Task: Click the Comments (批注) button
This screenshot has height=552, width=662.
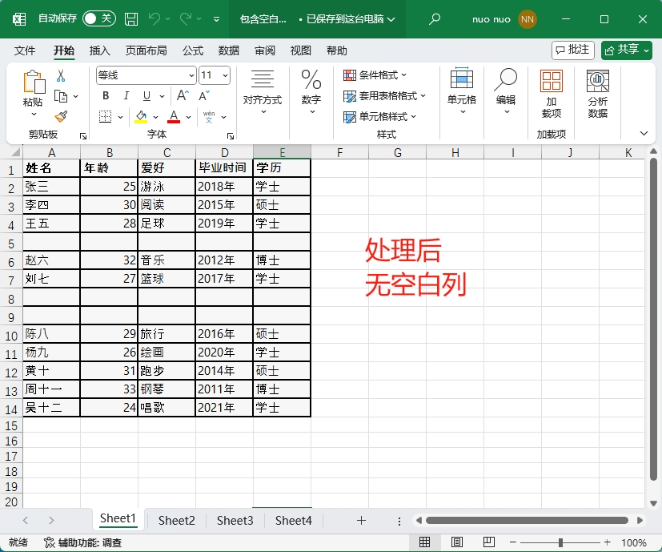Action: pyautogui.click(x=572, y=50)
